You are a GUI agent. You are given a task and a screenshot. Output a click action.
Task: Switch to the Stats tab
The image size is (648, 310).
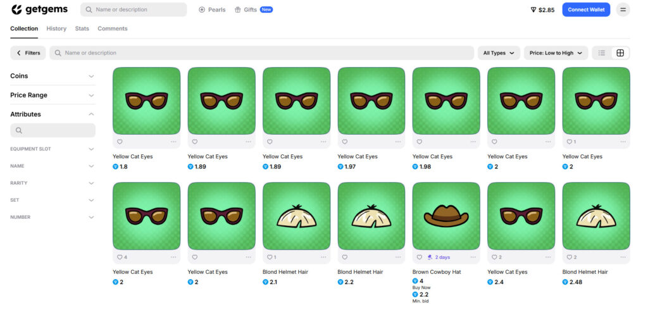pos(82,28)
